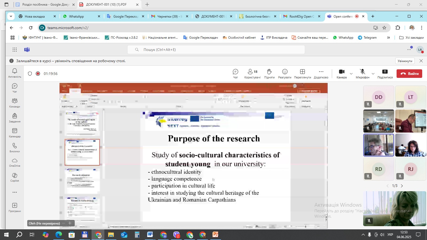Switch to the WhatsApp browser tab
Viewport: 427px width, 240px height.
(x=76, y=16)
